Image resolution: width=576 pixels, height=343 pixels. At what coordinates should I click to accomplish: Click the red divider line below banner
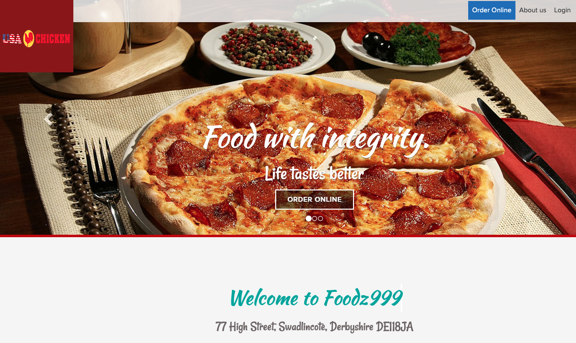tap(288, 236)
